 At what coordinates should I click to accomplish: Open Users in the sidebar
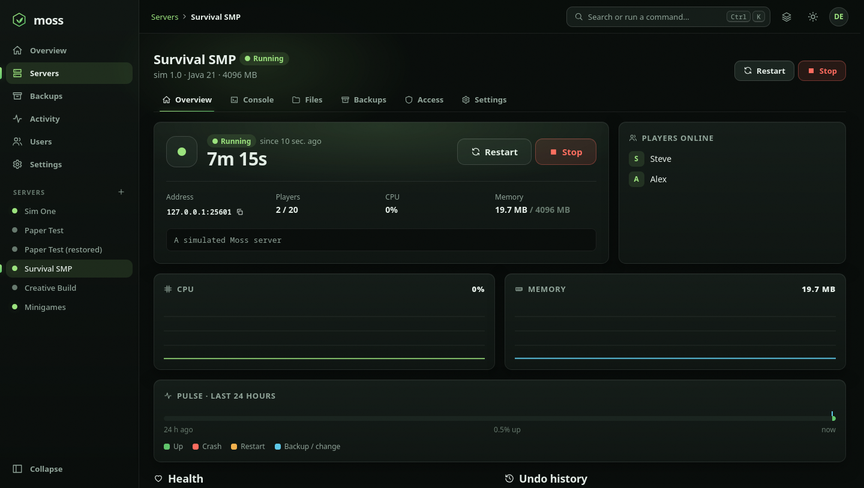tap(69, 141)
